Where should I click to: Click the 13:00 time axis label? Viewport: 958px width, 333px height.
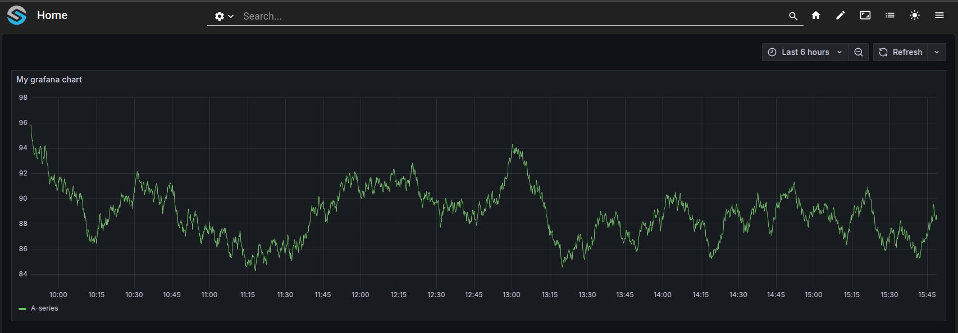click(x=512, y=295)
